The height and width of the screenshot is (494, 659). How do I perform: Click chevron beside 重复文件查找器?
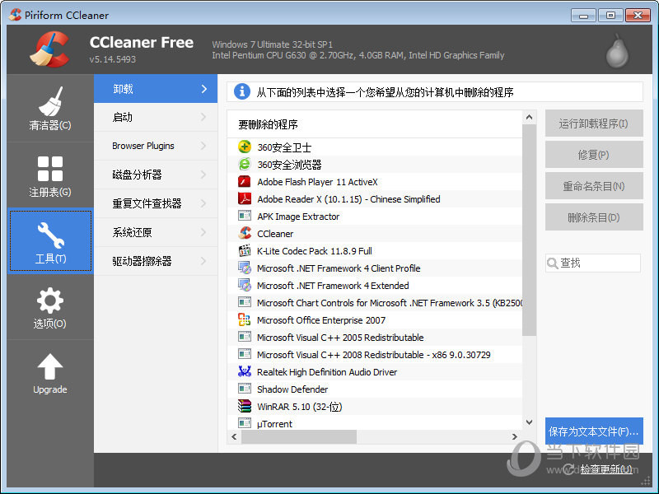click(203, 203)
